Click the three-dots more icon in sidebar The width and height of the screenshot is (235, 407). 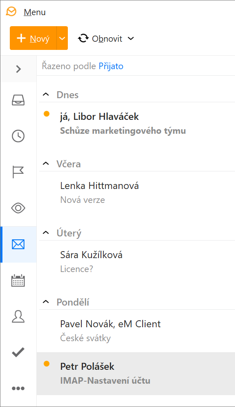18,388
